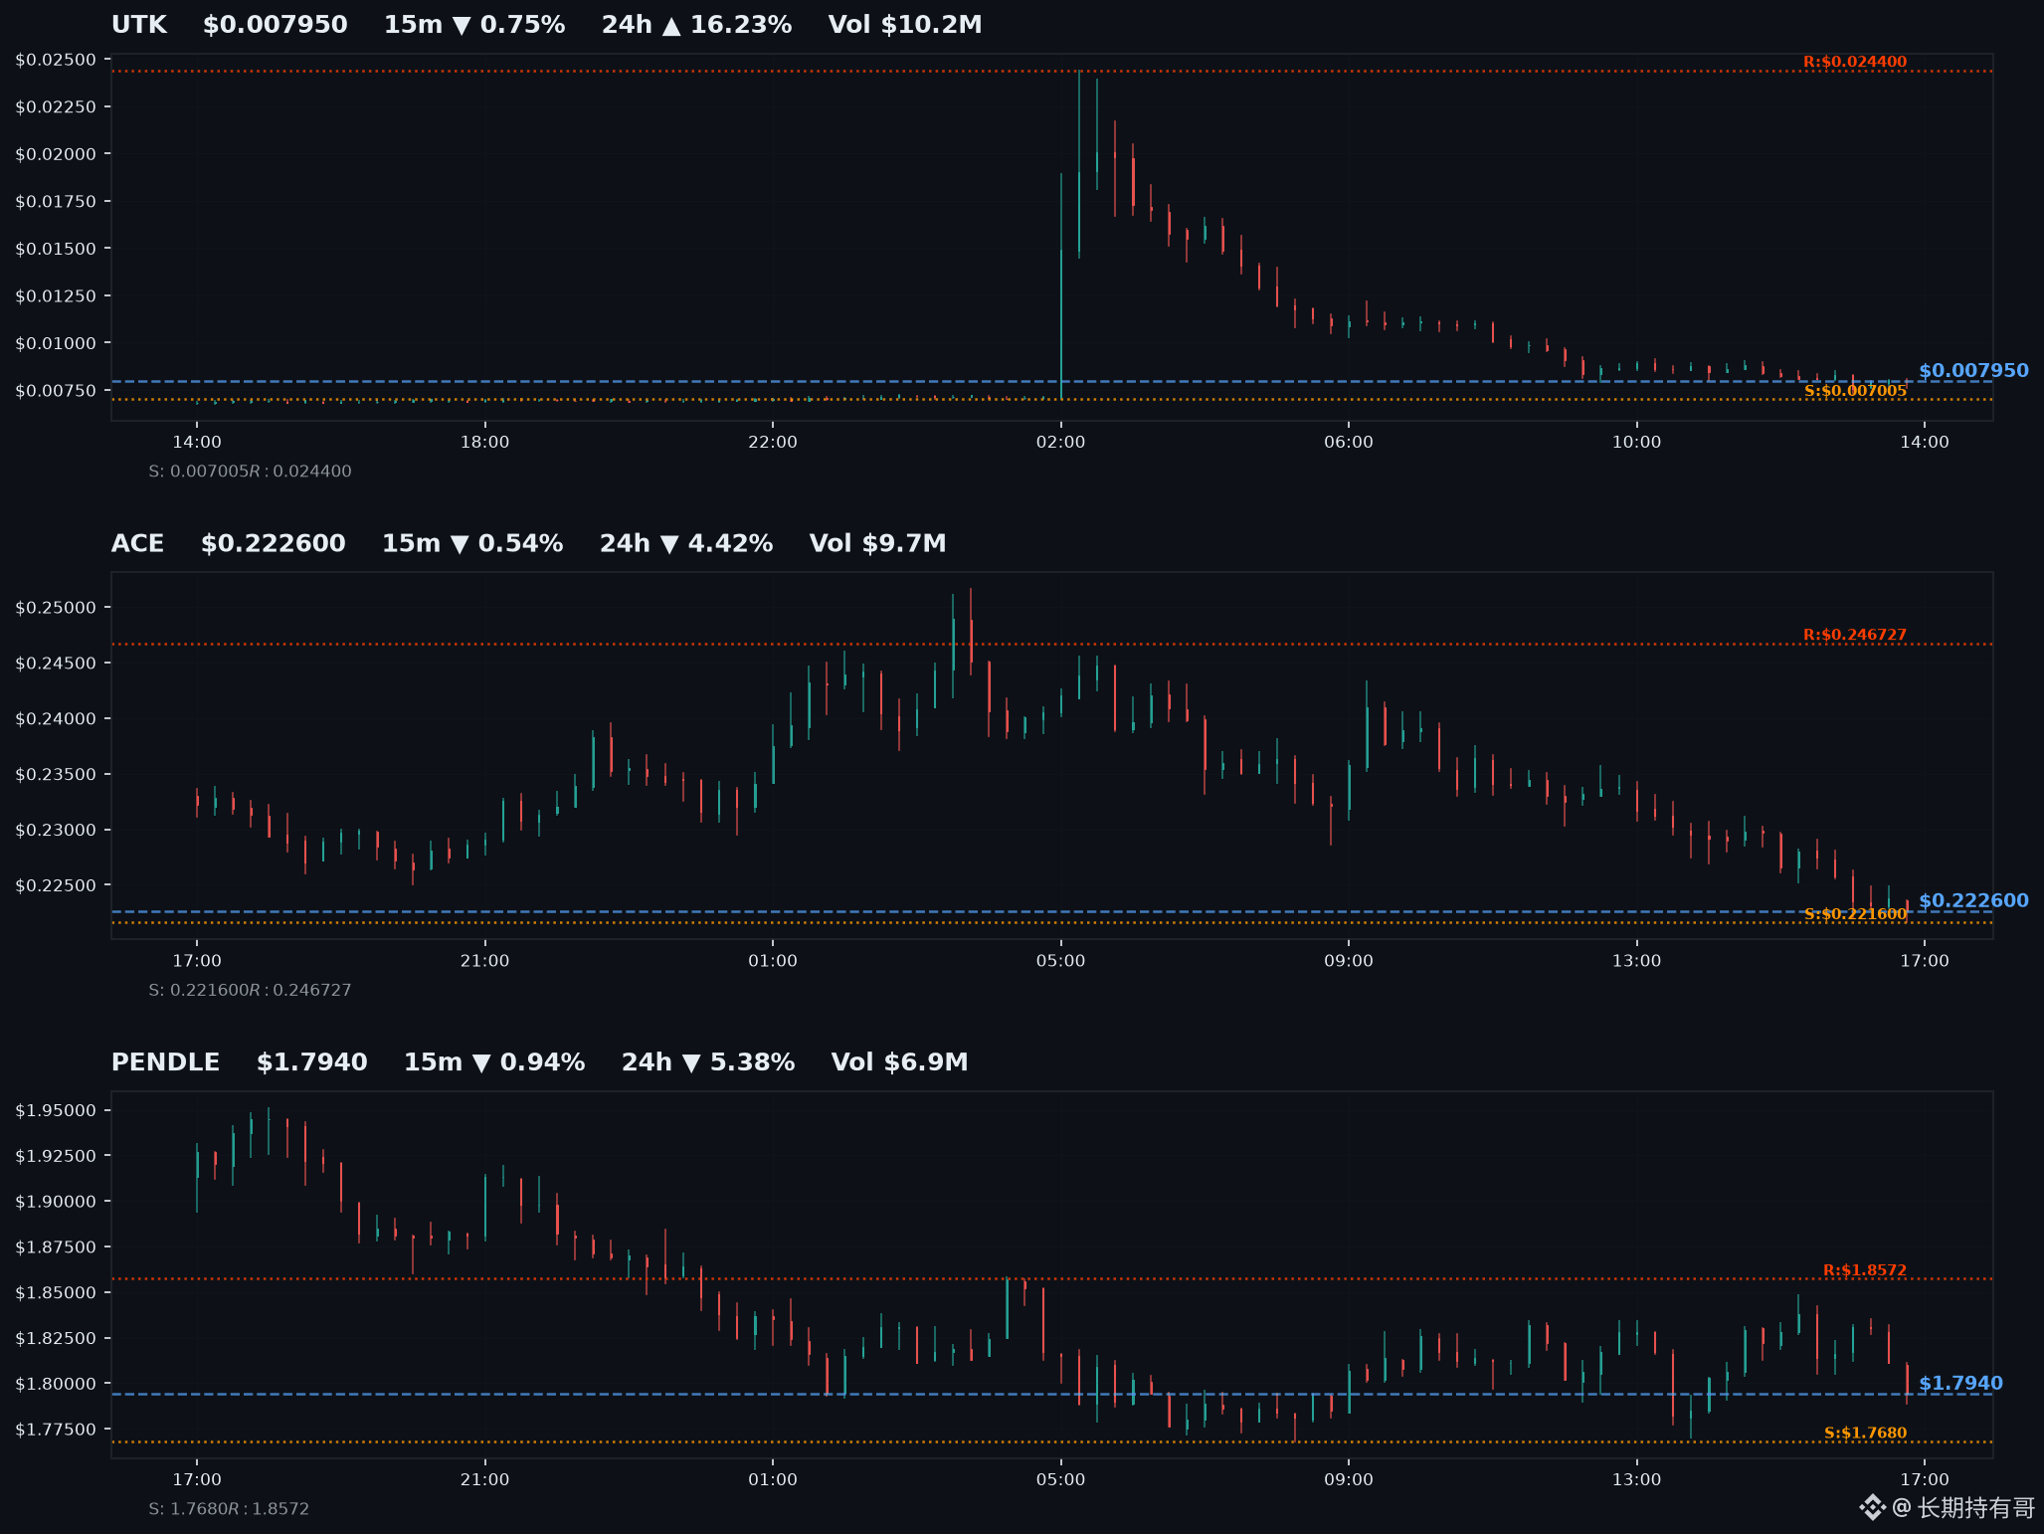Viewport: 2044px width, 1534px height.
Task: Select the $0.01000 y-axis label
Action: point(56,343)
